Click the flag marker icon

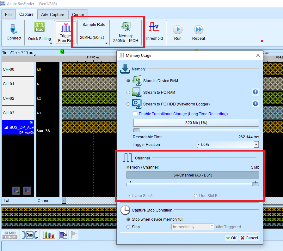click(x=74, y=235)
